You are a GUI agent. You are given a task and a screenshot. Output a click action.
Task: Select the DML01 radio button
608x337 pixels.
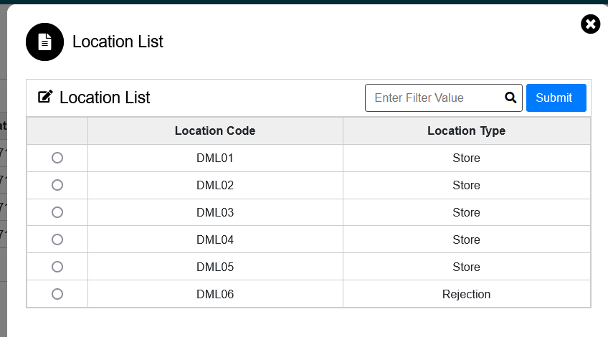[x=57, y=158]
